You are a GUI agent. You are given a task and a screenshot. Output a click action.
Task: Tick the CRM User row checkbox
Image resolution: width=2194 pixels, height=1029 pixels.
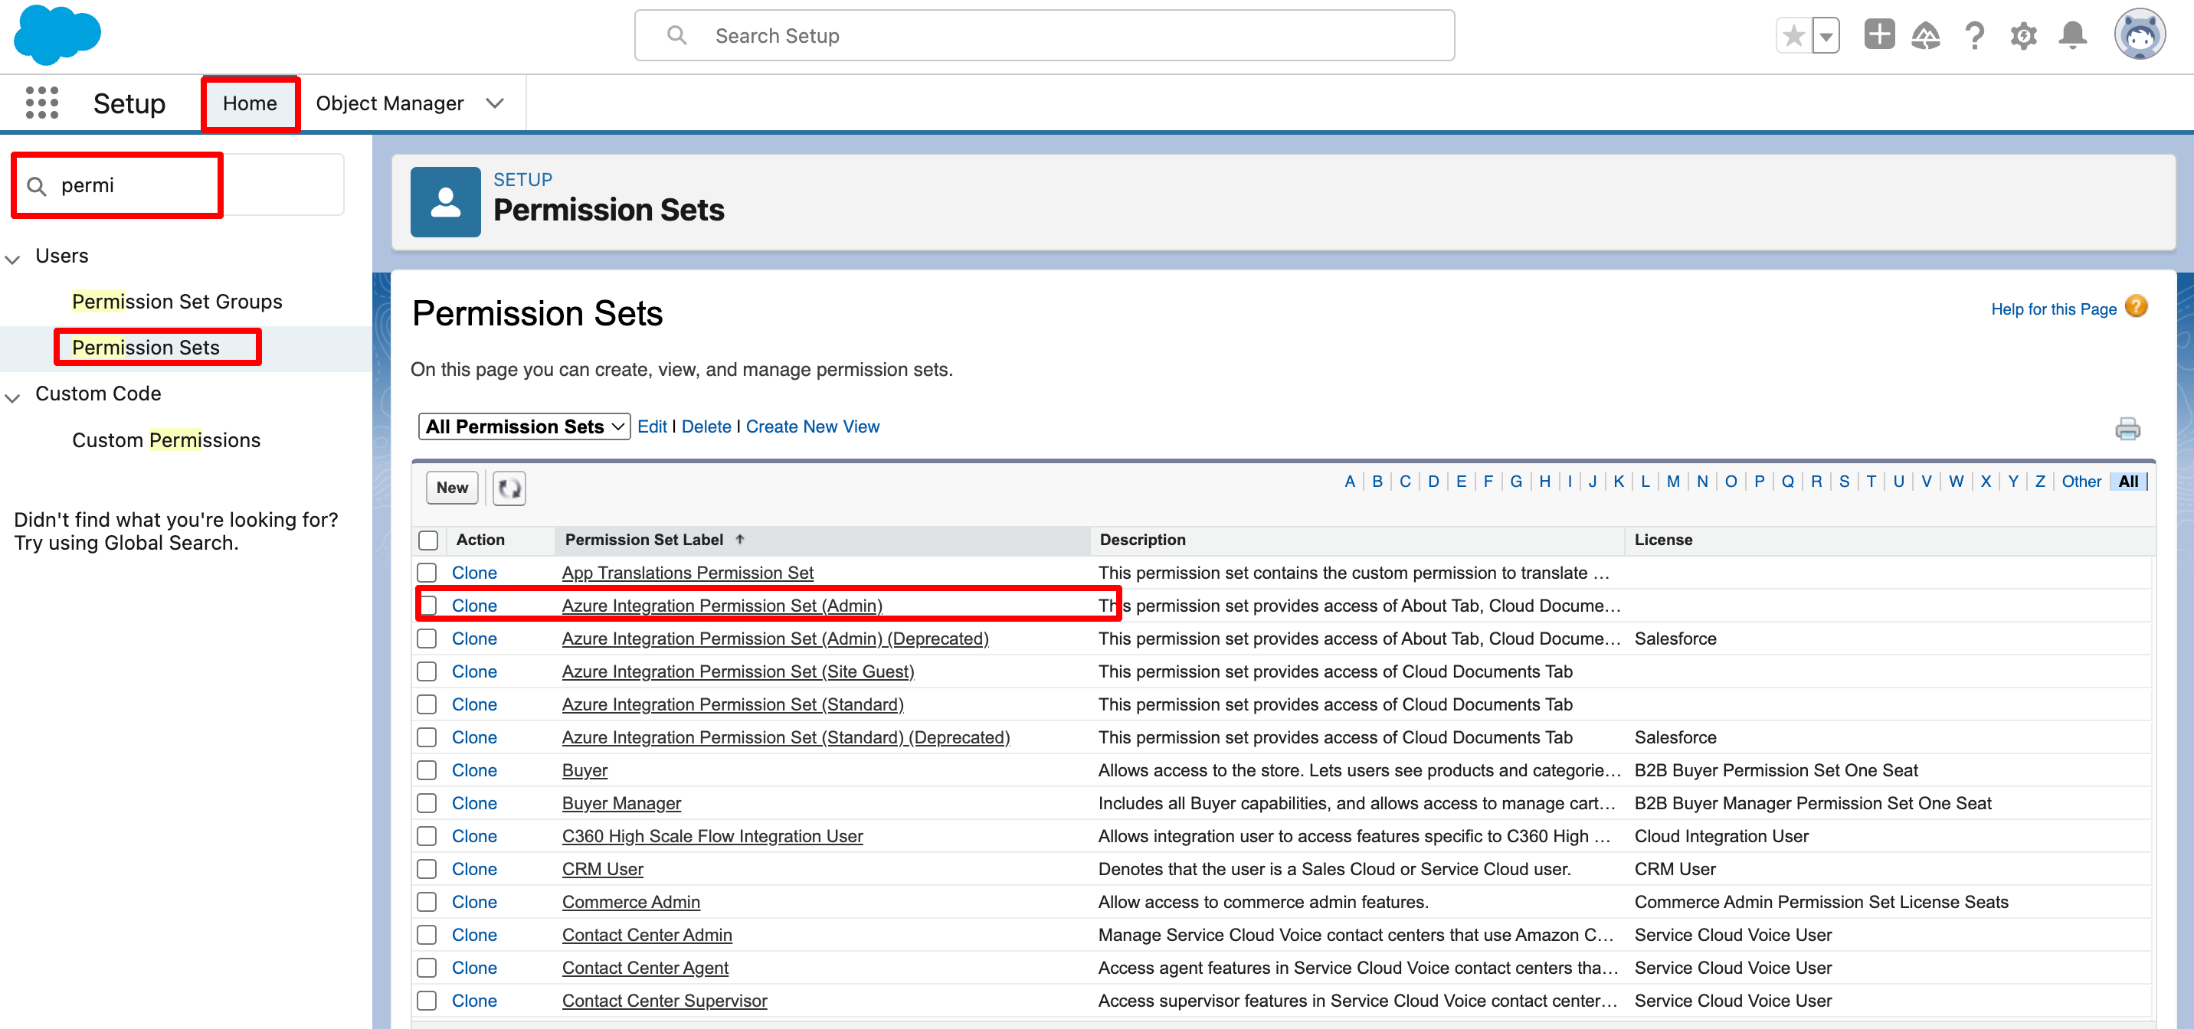pos(427,869)
